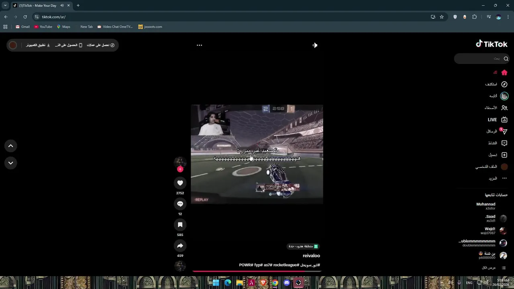Open the Windows Start menu
514x289 pixels.
[216, 283]
